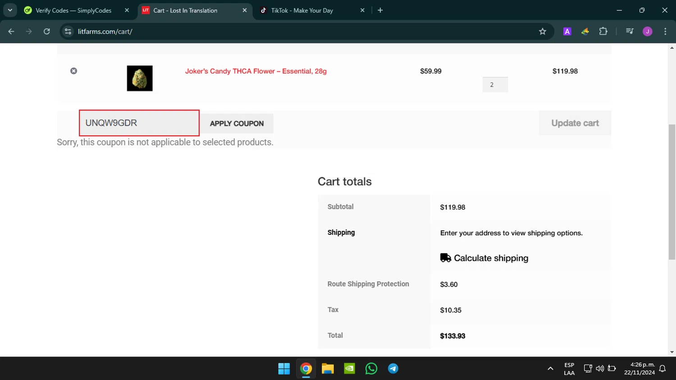This screenshot has width=676, height=380.
Task: Switch to TikTok Make Your Day tab
Action: coord(302,10)
